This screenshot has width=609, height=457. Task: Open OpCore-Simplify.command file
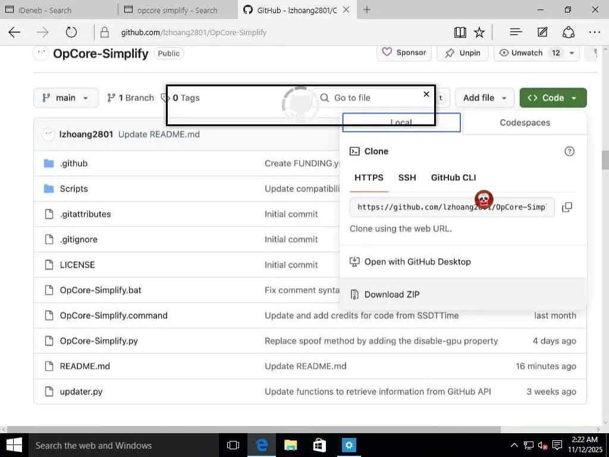tap(114, 315)
